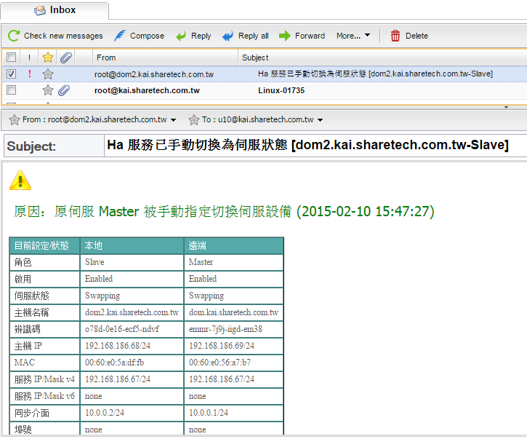Open the More... dropdown menu
527x439 pixels.
353,36
